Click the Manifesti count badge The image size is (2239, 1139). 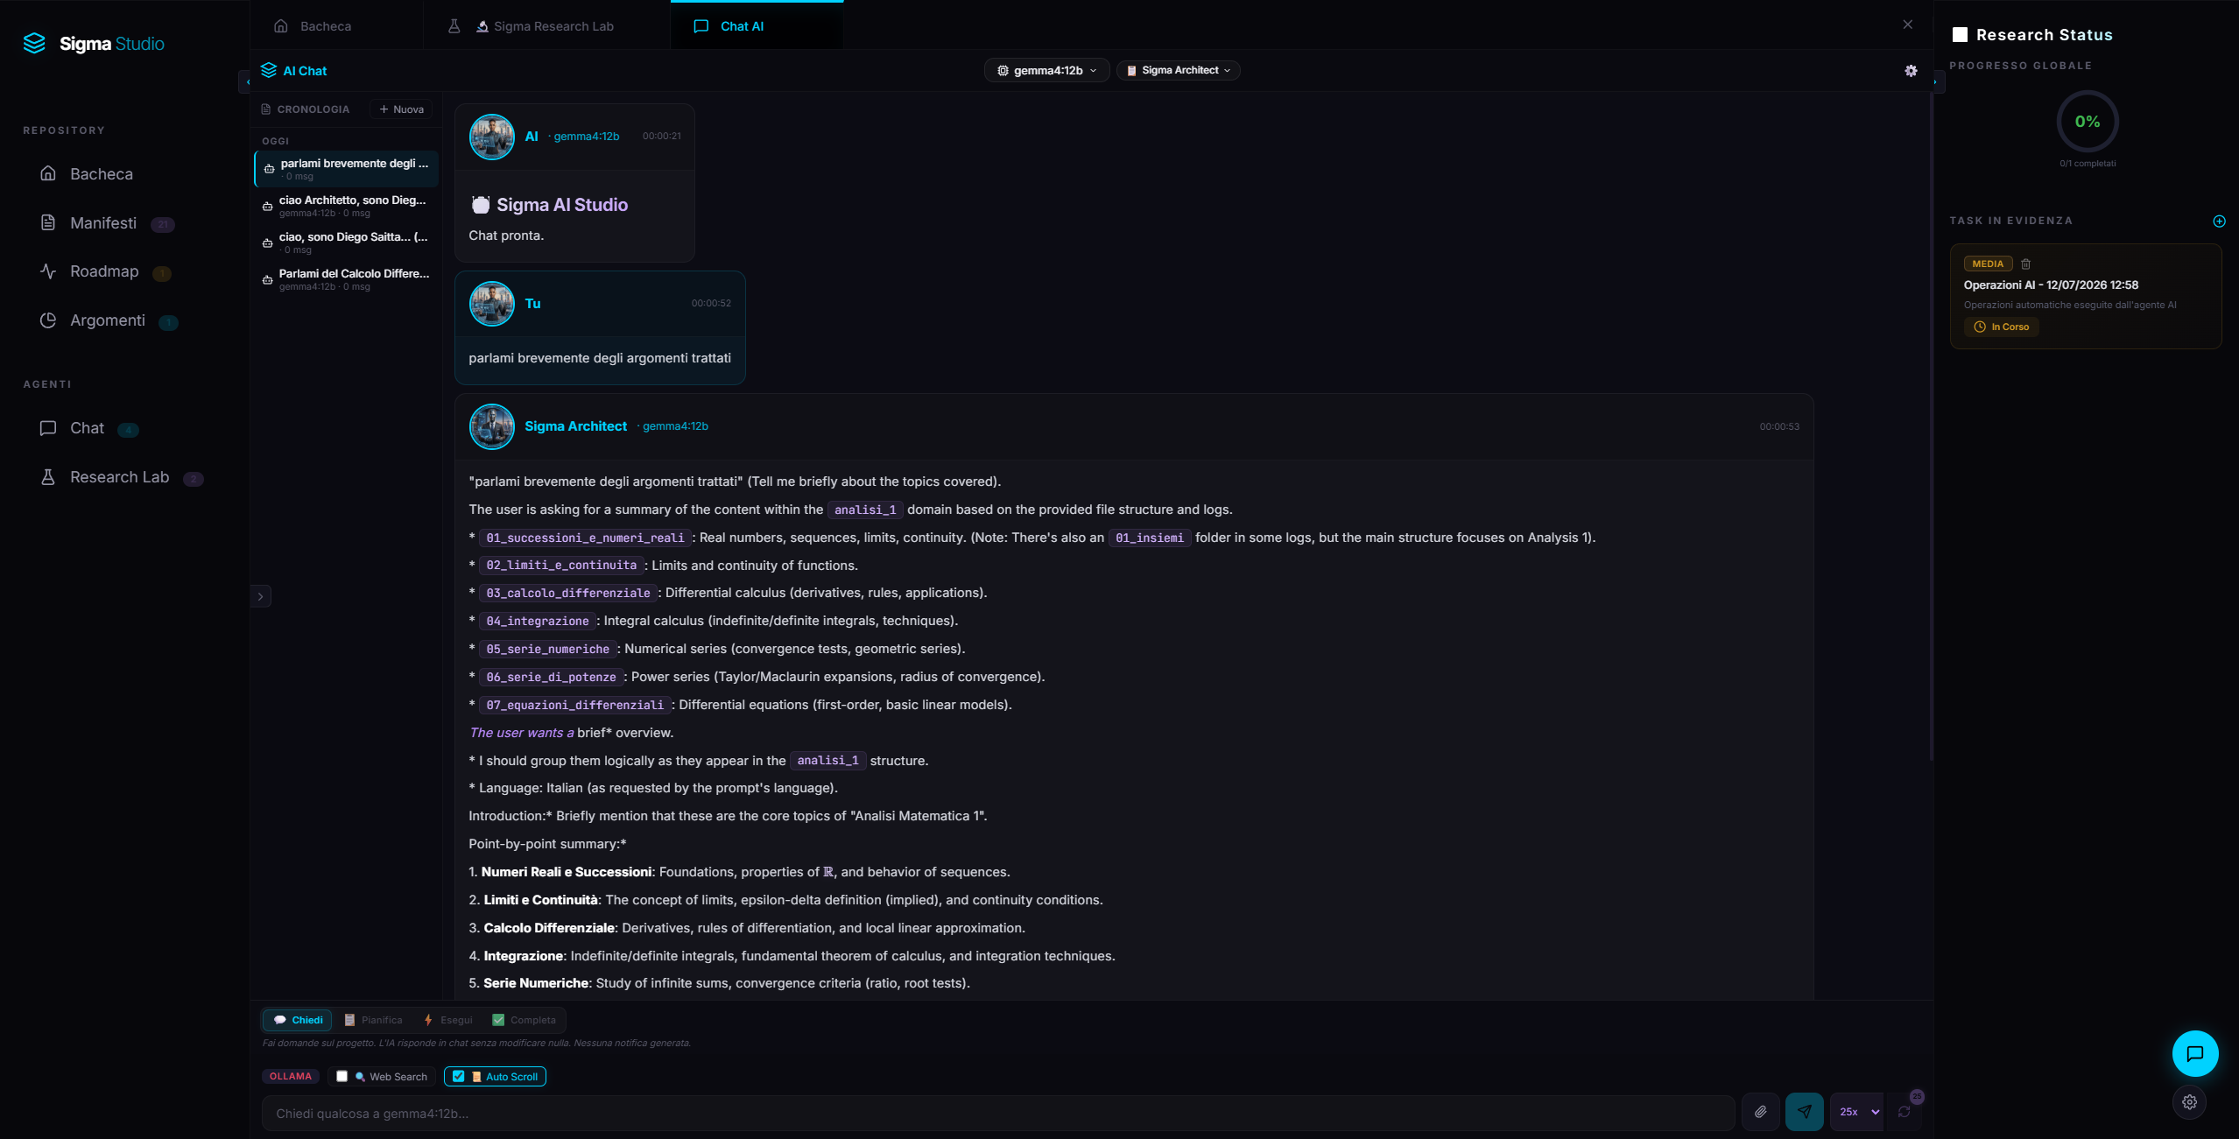[x=162, y=225]
